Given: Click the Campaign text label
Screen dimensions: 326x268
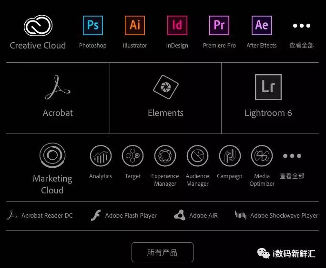Looking at the screenshot, I should click(230, 176).
